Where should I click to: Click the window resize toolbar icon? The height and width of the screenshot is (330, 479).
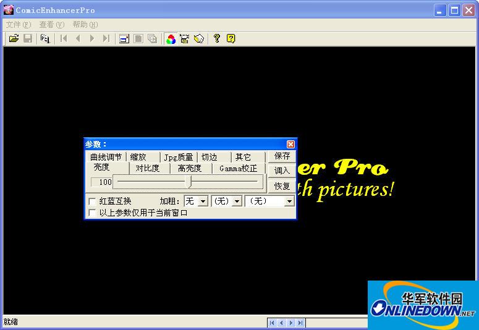[124, 38]
